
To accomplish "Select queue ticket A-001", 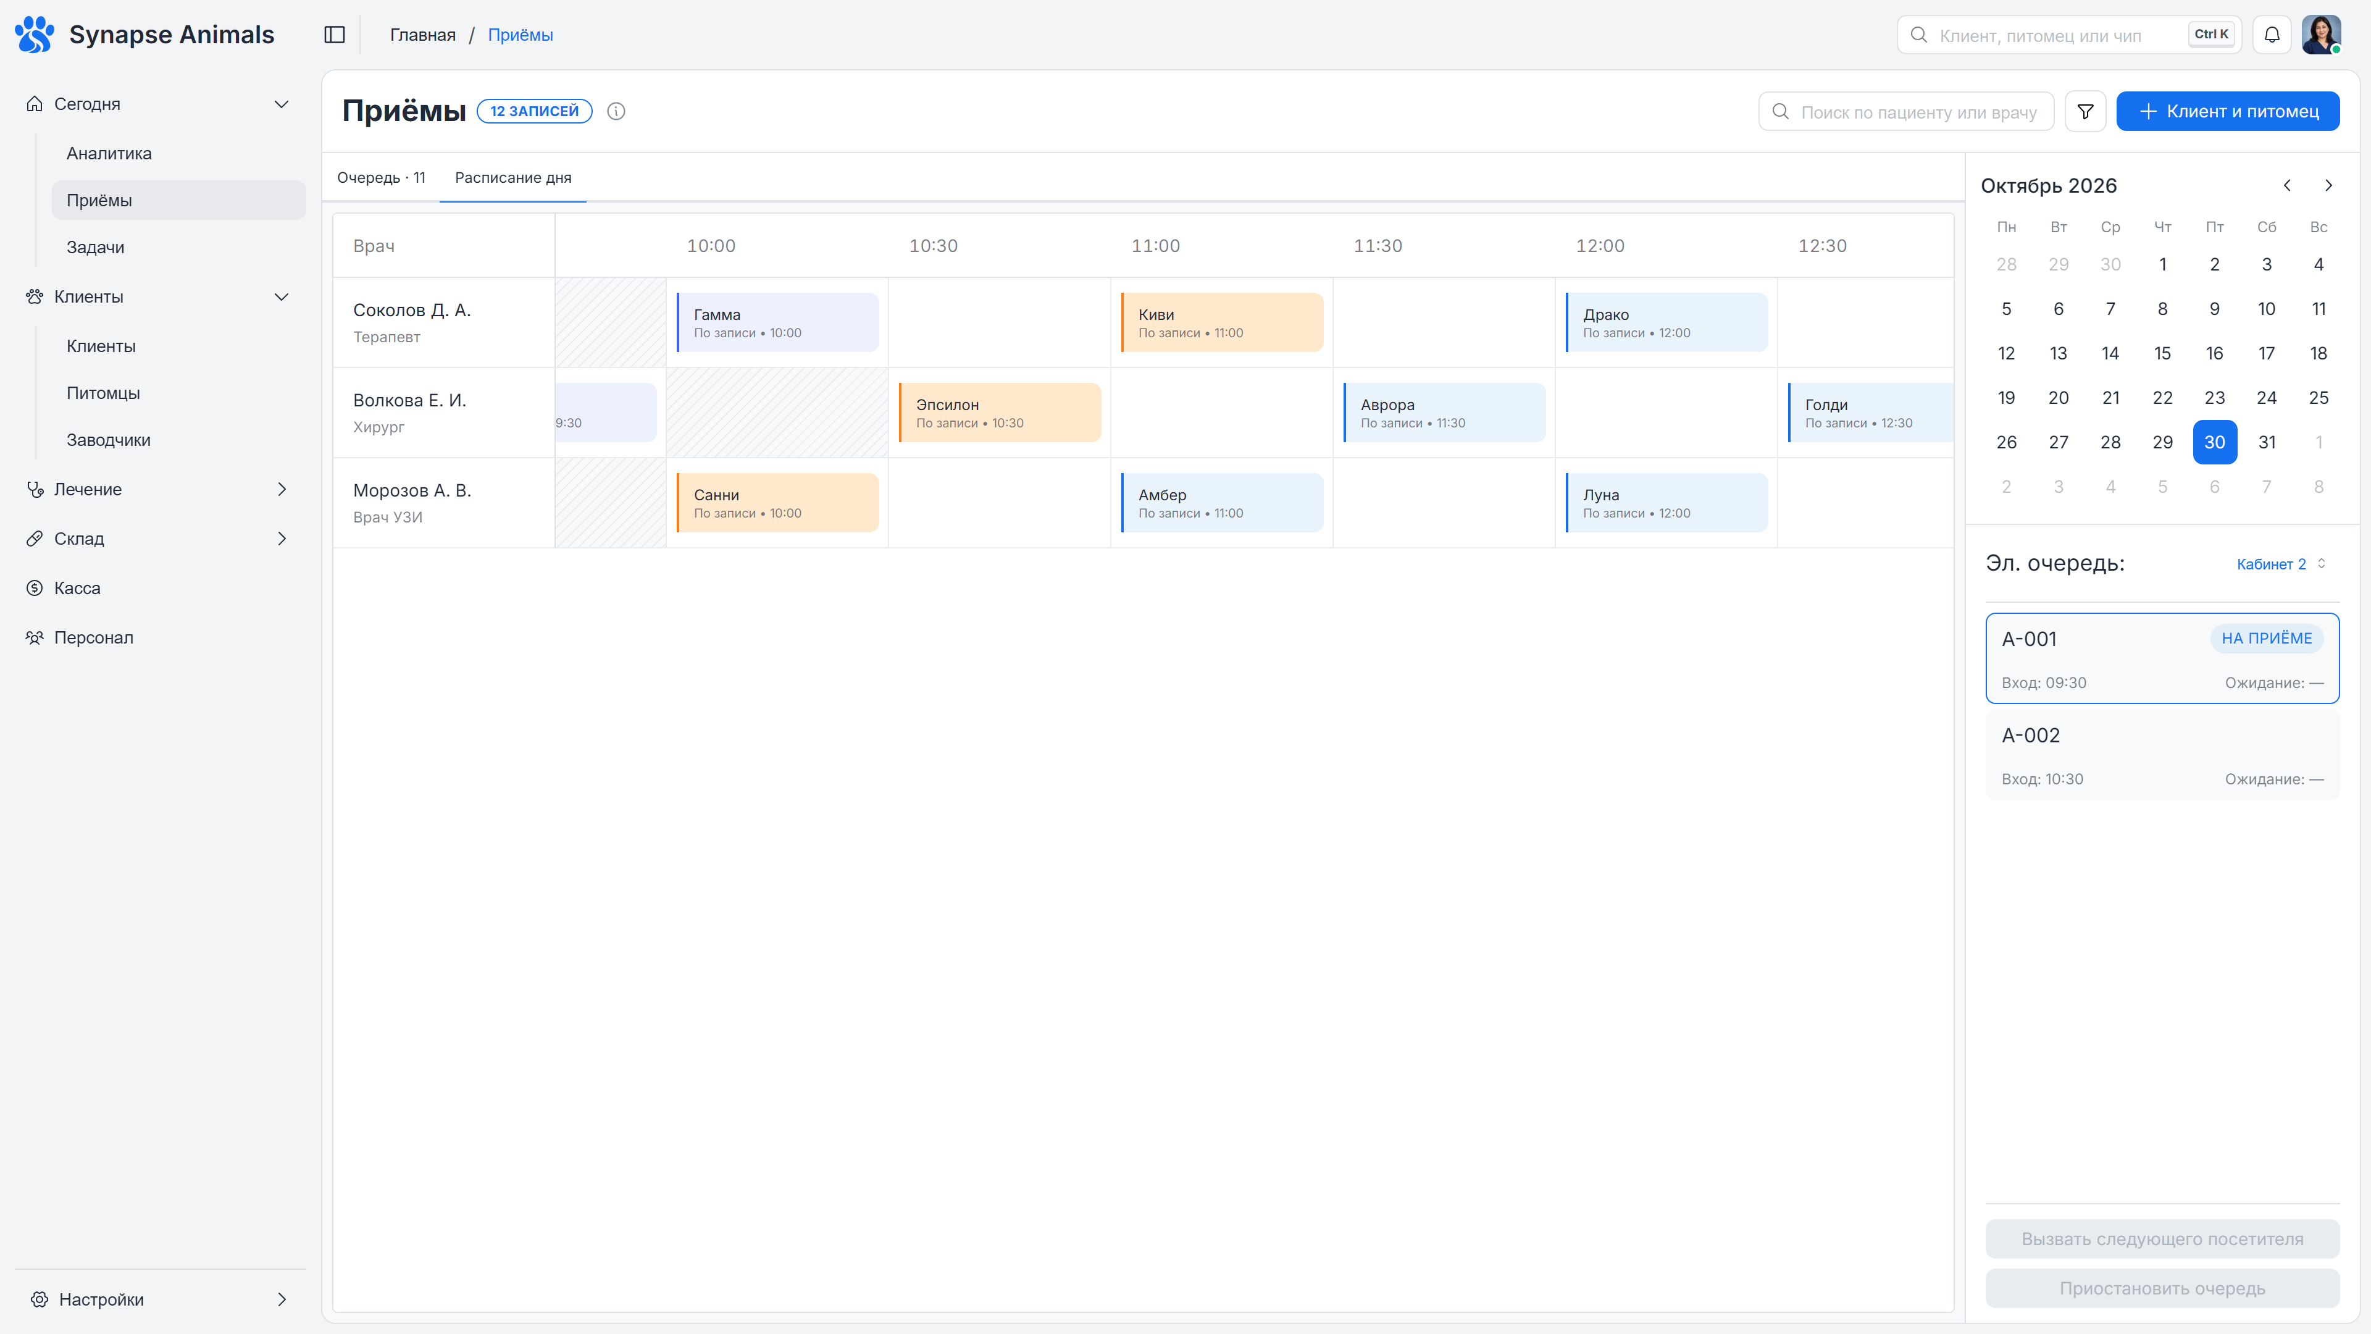I will [x=2162, y=658].
